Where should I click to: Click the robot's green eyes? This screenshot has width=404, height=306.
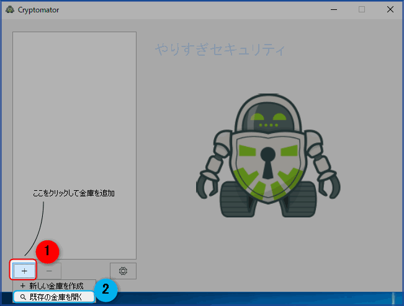[268, 117]
